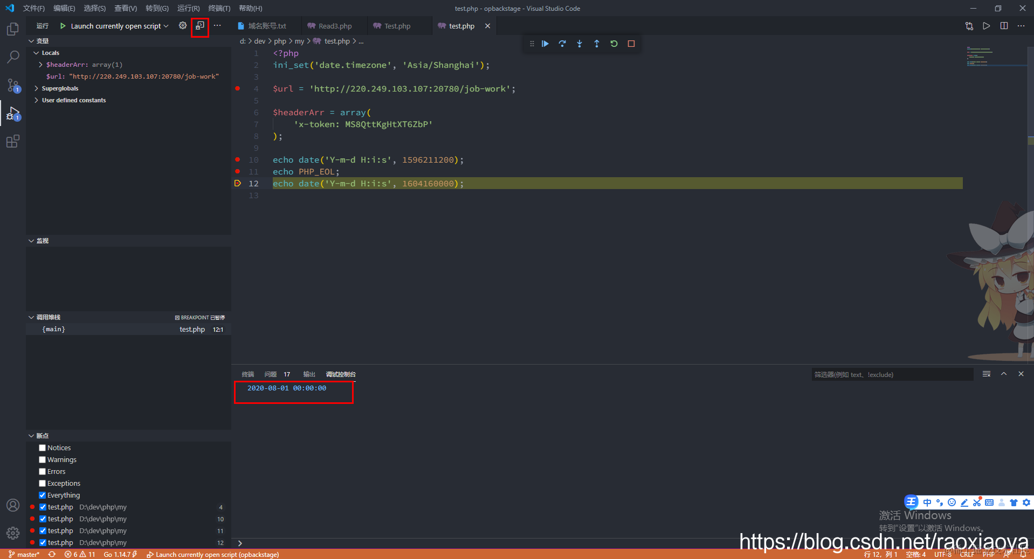Viewport: 1034px width, 559px height.
Task: Toggle the Exceptions breakpoint checkbox
Action: point(42,484)
